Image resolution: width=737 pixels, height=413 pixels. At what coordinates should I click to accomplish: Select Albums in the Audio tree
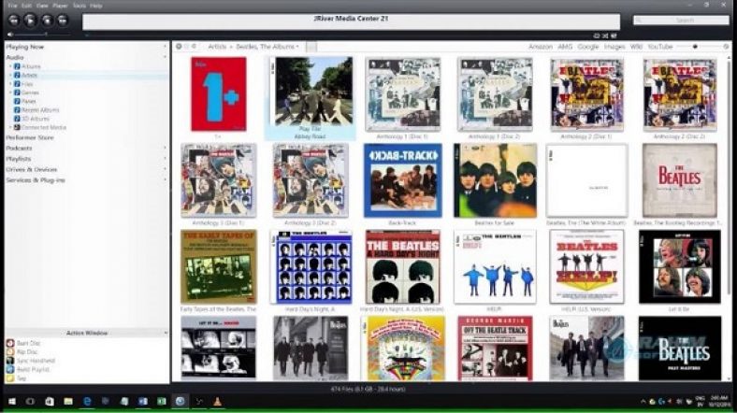coord(31,66)
